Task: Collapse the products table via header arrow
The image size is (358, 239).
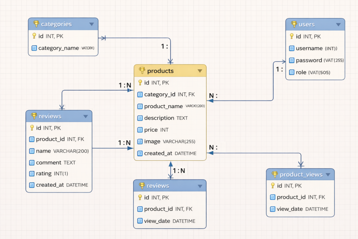Action: (200, 71)
